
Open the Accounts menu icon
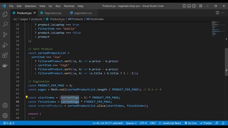(x=5, y=105)
